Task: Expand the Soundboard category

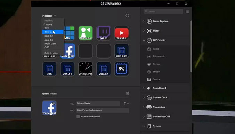Action: pyautogui.click(x=144, y=88)
